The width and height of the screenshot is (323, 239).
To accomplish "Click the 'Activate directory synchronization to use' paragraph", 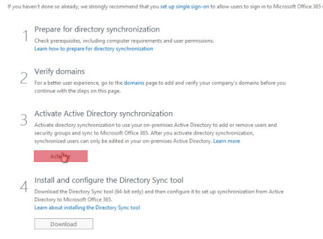I will click(x=155, y=133).
